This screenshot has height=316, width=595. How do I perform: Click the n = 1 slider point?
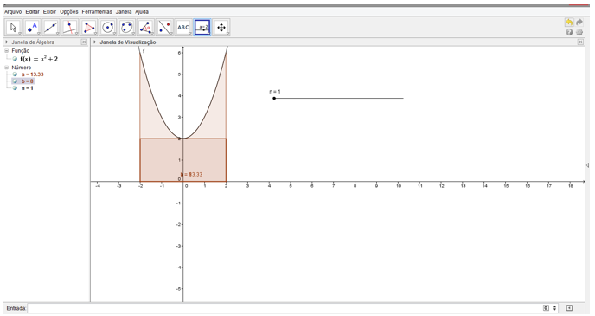(x=274, y=99)
